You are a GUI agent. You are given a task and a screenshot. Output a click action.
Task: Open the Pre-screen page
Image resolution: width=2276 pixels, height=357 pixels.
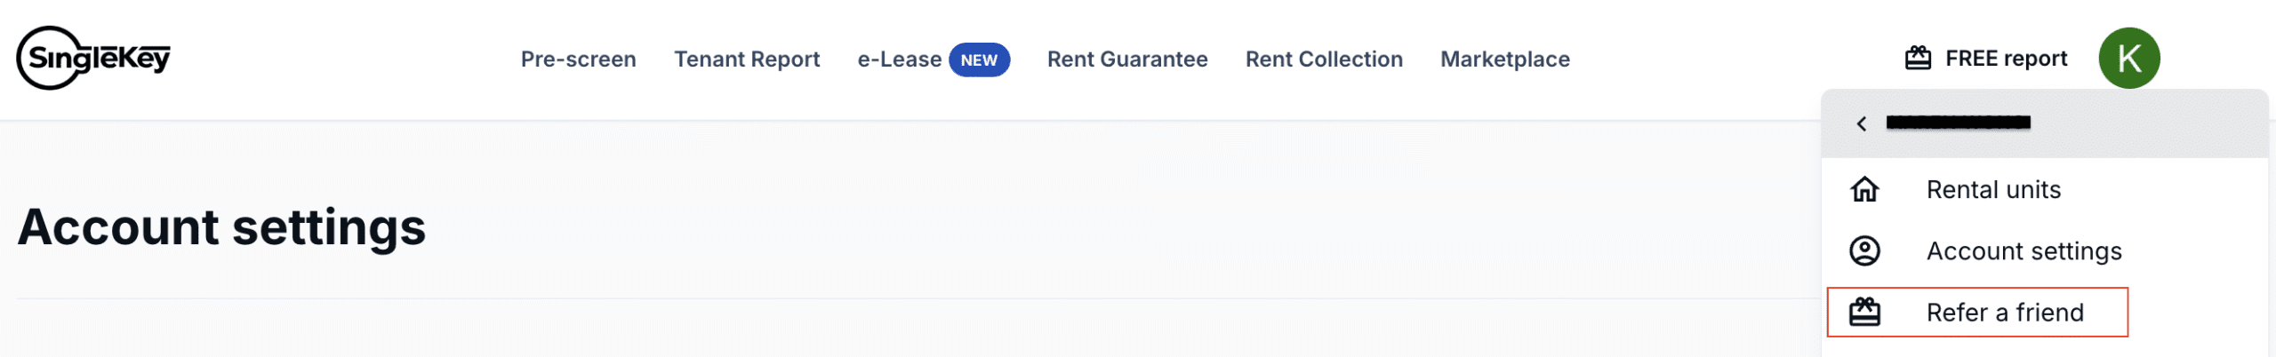pyautogui.click(x=578, y=59)
